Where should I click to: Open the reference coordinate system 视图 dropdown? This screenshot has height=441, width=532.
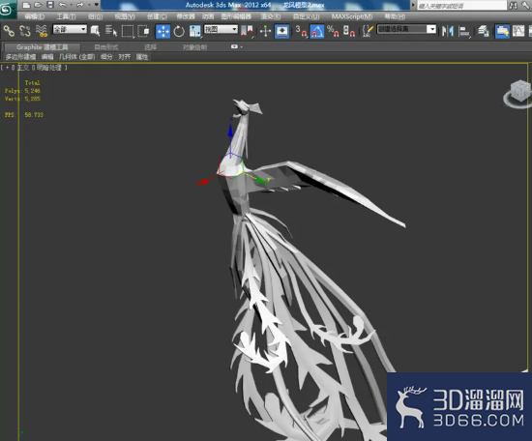click(221, 30)
